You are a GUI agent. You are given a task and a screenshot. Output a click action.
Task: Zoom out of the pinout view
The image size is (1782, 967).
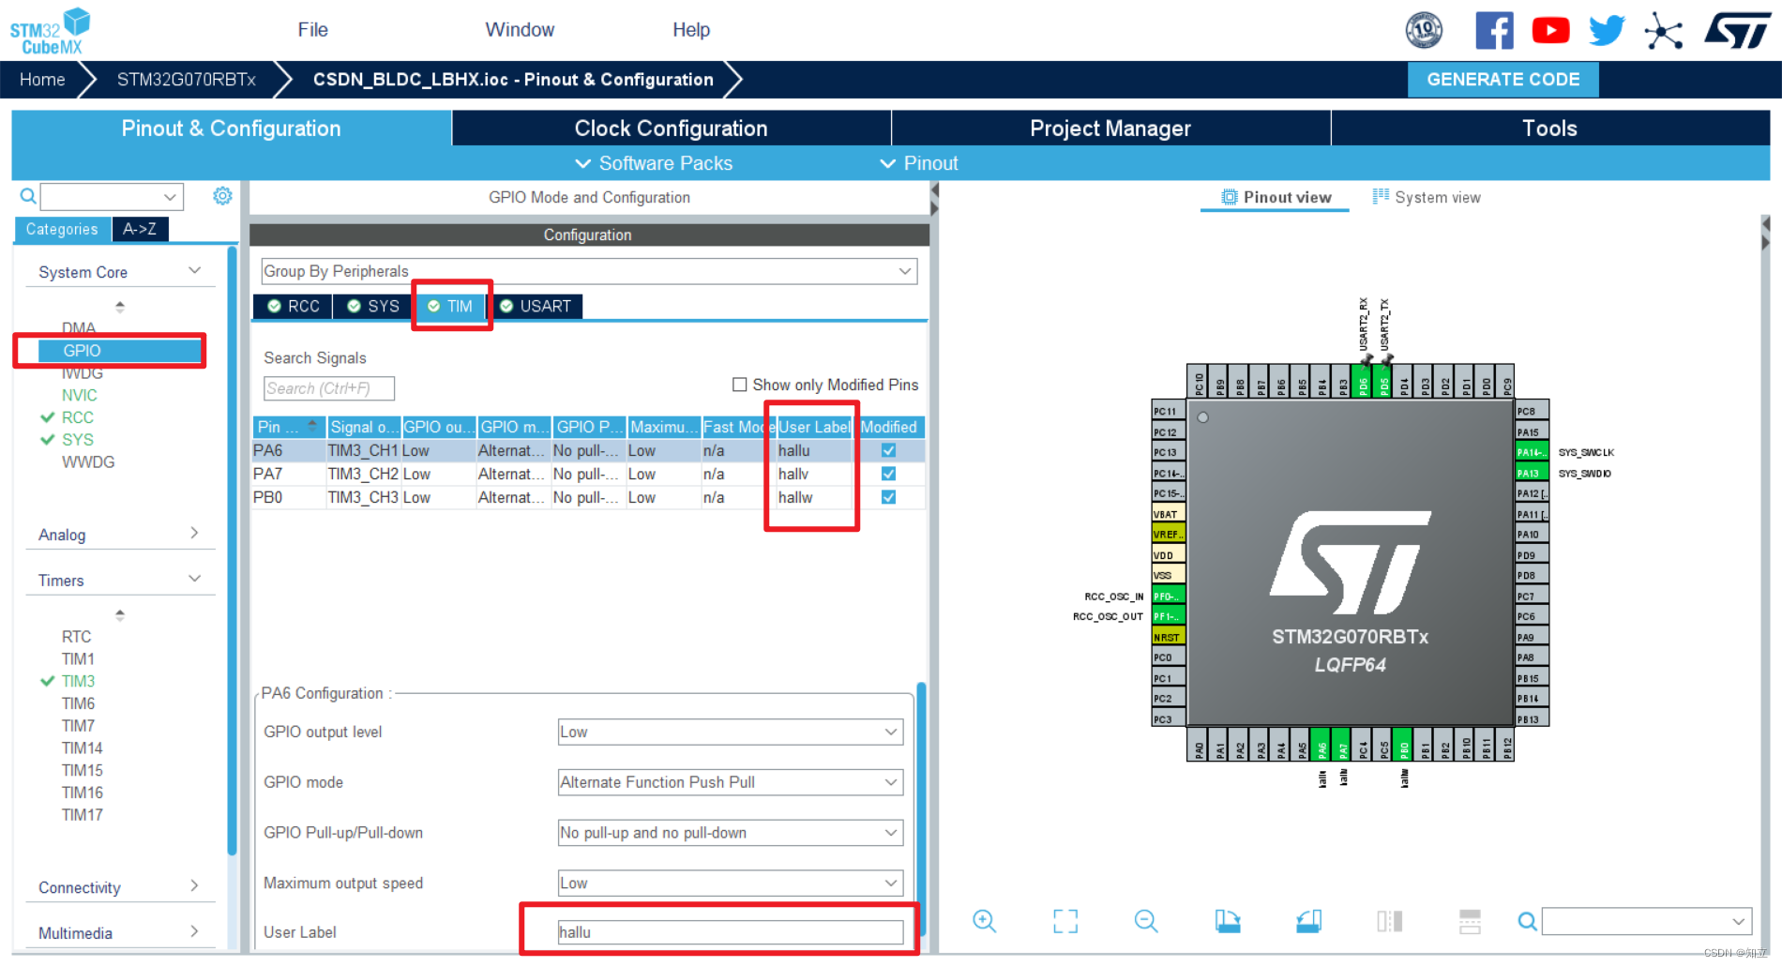[x=1146, y=921]
